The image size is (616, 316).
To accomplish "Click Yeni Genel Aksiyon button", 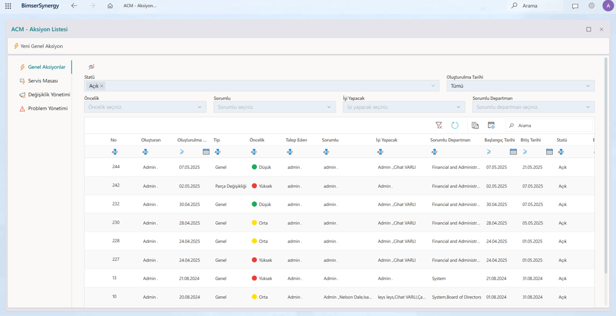I will point(38,46).
